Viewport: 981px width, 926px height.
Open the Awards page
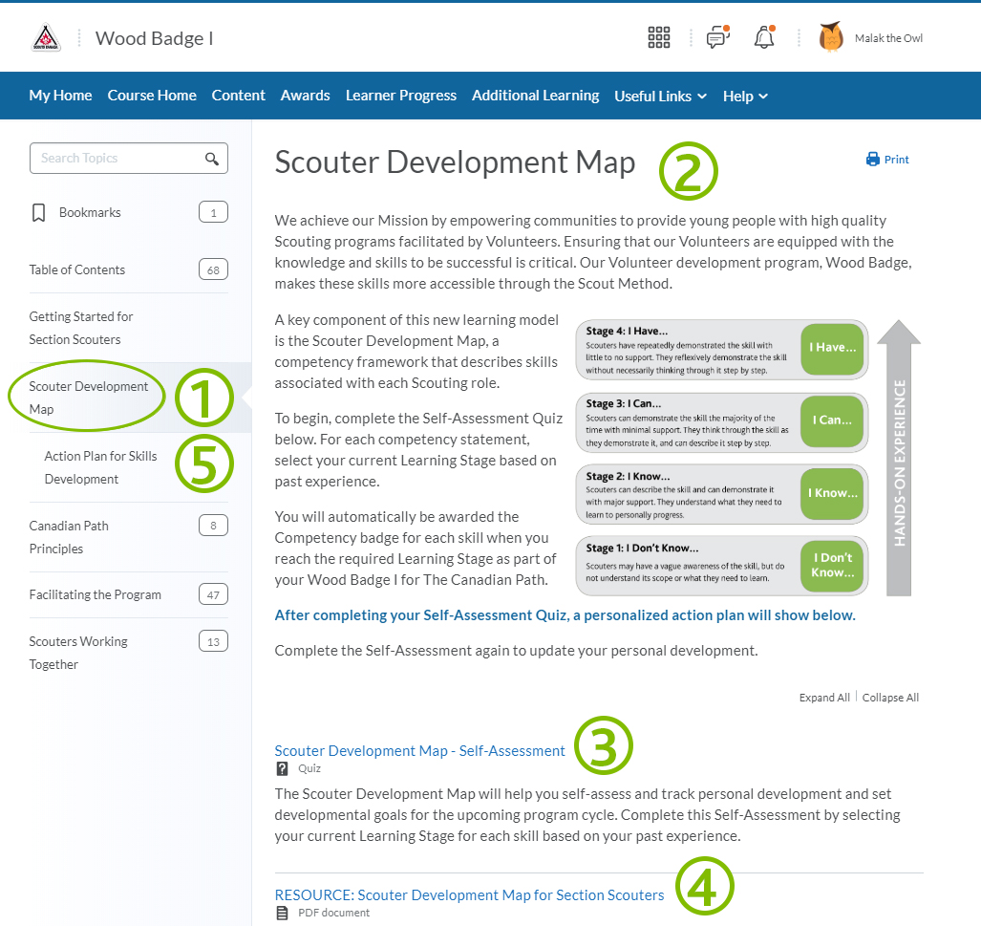[306, 96]
